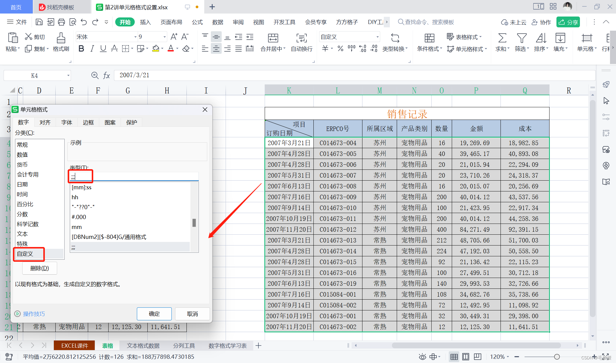Click the insert function fx icon
Viewport: 616px width, 363px height.
coord(106,75)
